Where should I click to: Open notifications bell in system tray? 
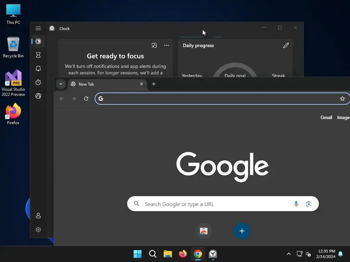coord(341,254)
